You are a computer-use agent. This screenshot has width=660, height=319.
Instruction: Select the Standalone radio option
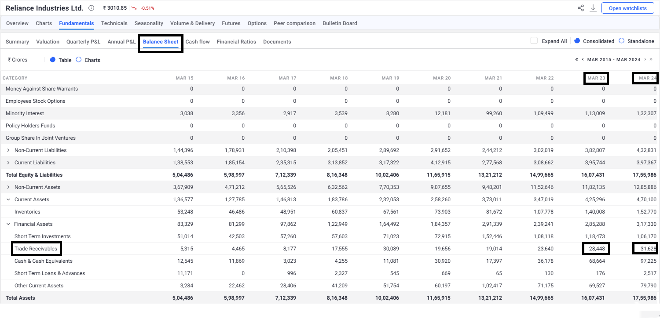coord(622,41)
